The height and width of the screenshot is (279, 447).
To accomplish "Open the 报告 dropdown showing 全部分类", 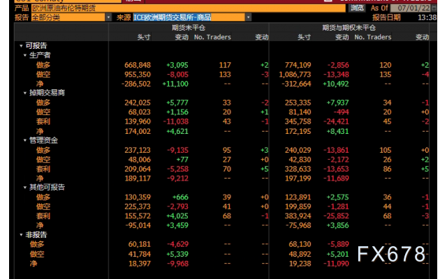I will pos(71,17).
